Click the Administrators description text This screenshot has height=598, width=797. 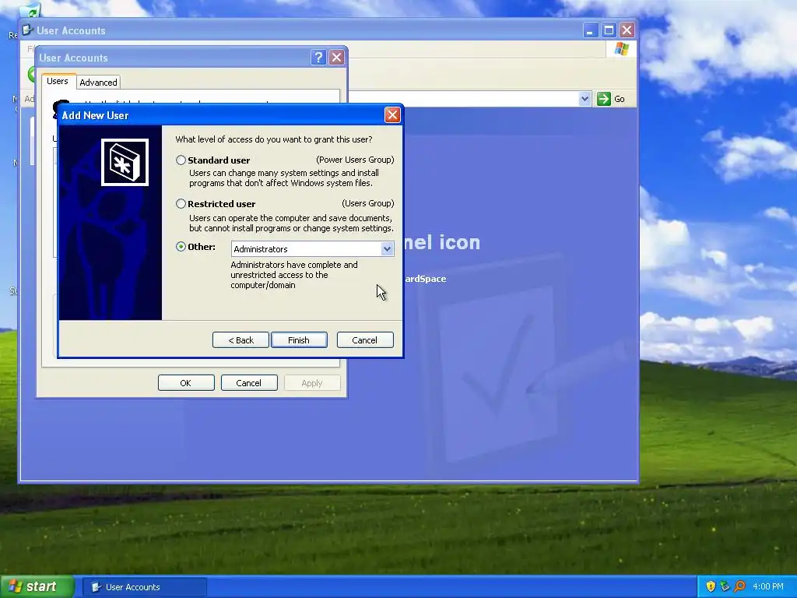tap(293, 275)
